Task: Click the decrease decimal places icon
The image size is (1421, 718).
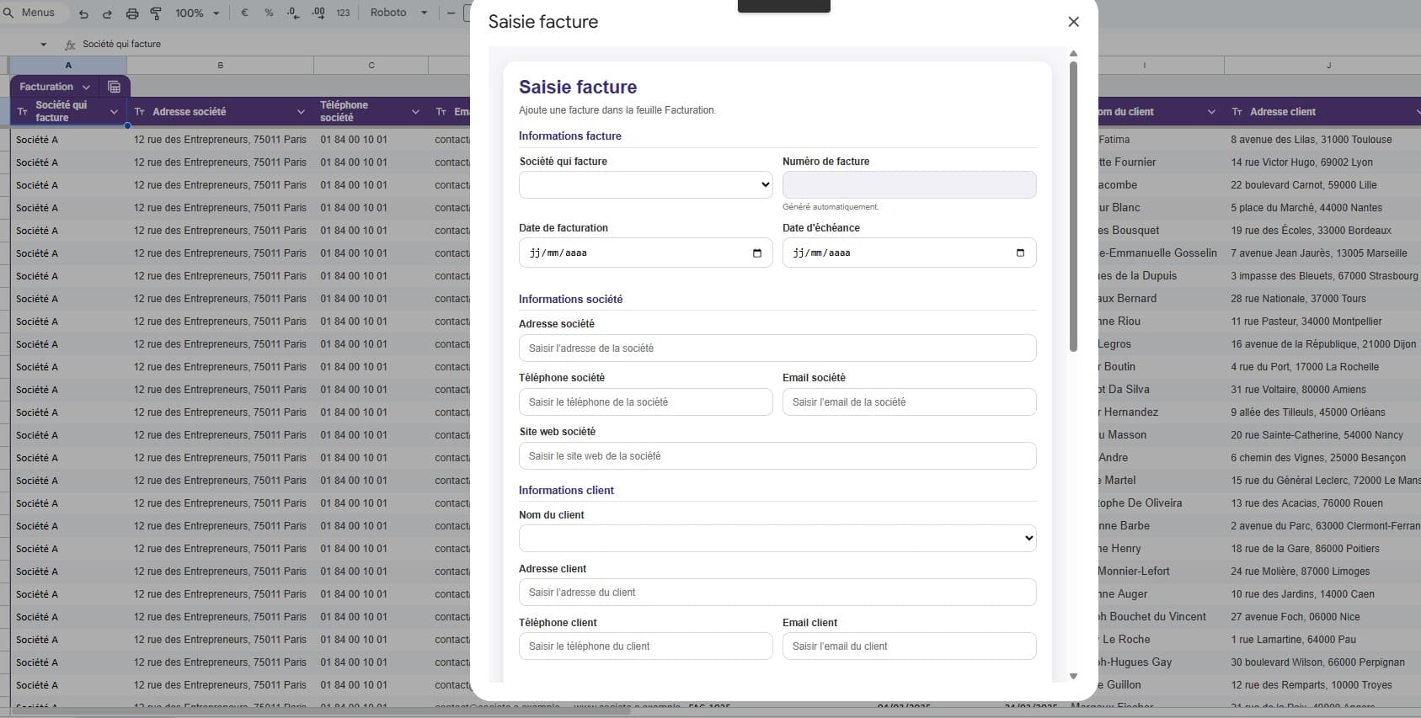Action: (292, 13)
